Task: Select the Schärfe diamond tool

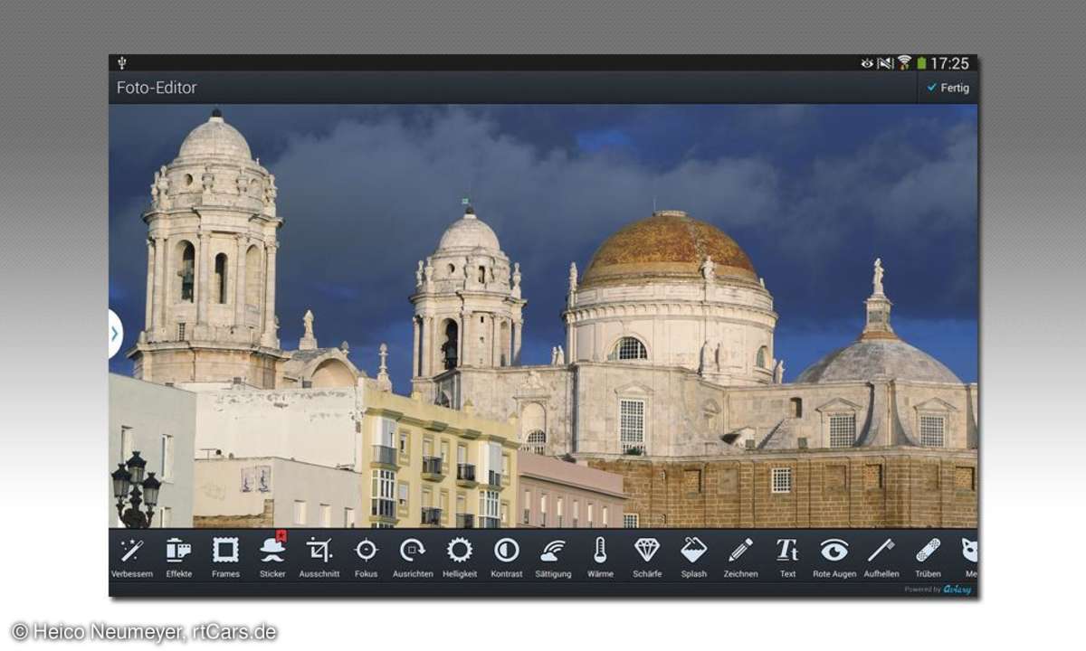Action: click(x=647, y=557)
